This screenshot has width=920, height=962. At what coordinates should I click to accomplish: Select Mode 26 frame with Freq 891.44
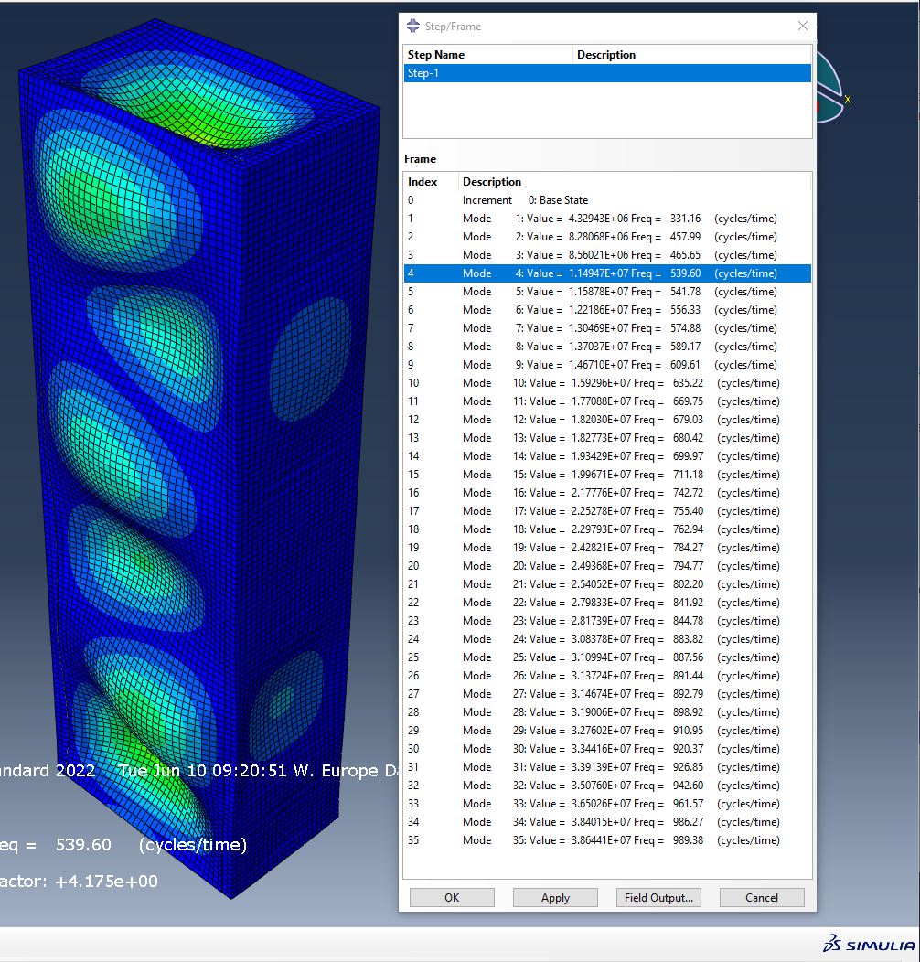click(x=607, y=676)
